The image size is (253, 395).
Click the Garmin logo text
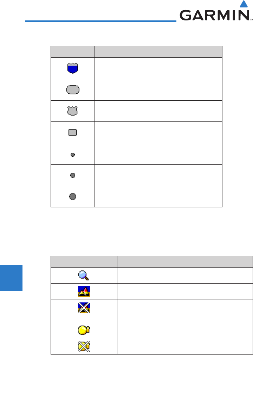coord(214,16)
